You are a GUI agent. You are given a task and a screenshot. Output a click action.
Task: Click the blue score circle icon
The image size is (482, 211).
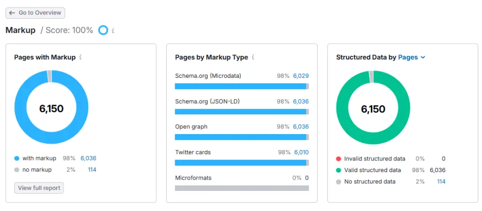pos(103,30)
